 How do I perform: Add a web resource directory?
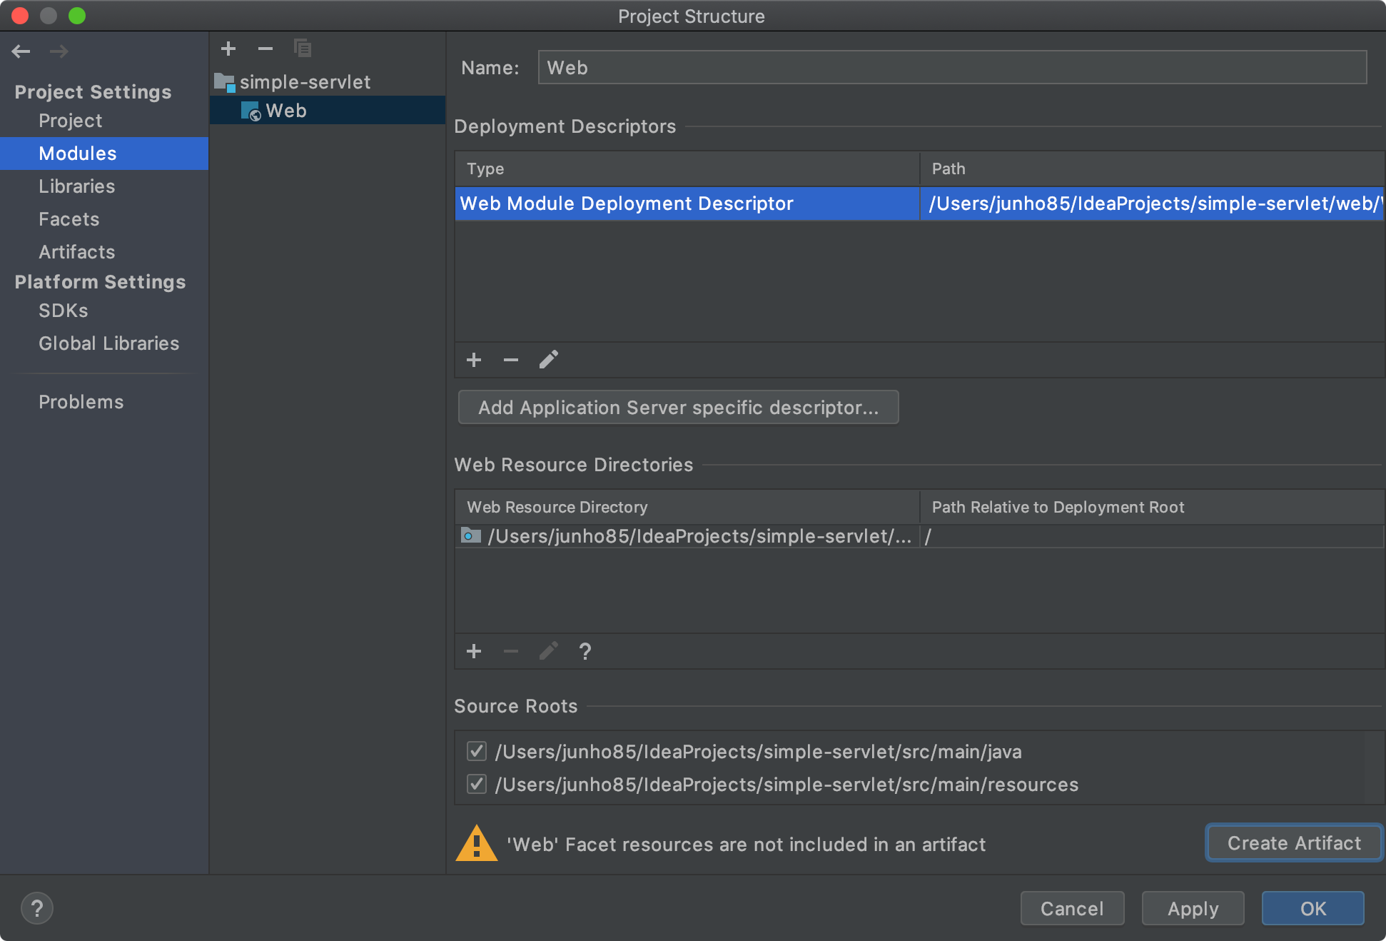click(474, 651)
